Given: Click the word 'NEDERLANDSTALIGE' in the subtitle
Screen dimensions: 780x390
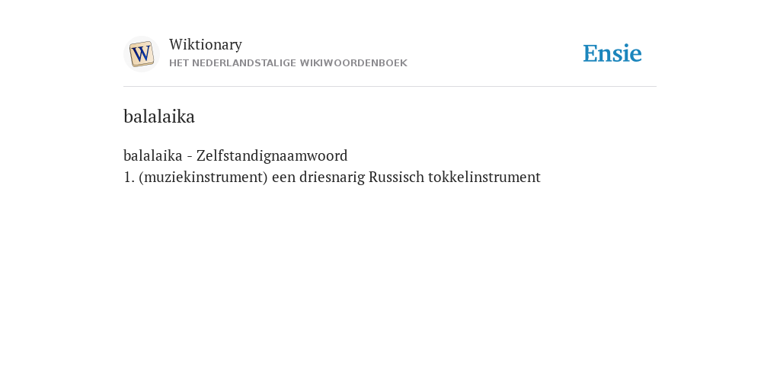Looking at the screenshot, I should coord(244,63).
